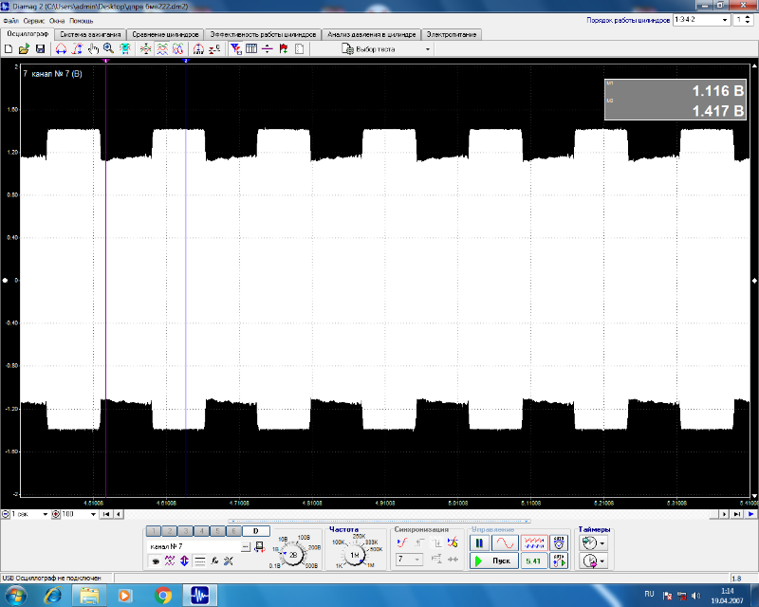Open the Файл menu

point(10,21)
